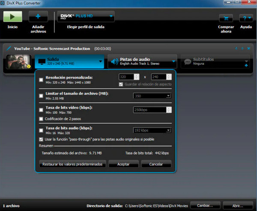The width and height of the screenshot is (257, 211).
Task: Add a subtitle with the blue plus icon
Action: (246, 65)
